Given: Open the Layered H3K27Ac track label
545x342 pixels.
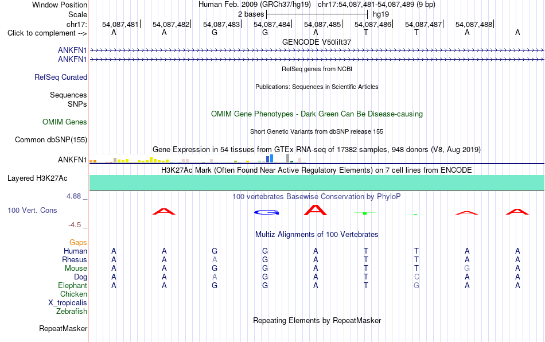Looking at the screenshot, I should pyautogui.click(x=37, y=178).
